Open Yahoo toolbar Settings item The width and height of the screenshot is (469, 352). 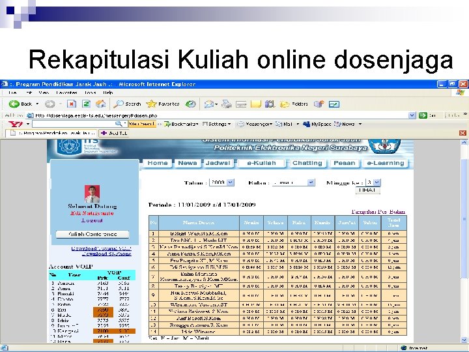pyautogui.click(x=216, y=124)
